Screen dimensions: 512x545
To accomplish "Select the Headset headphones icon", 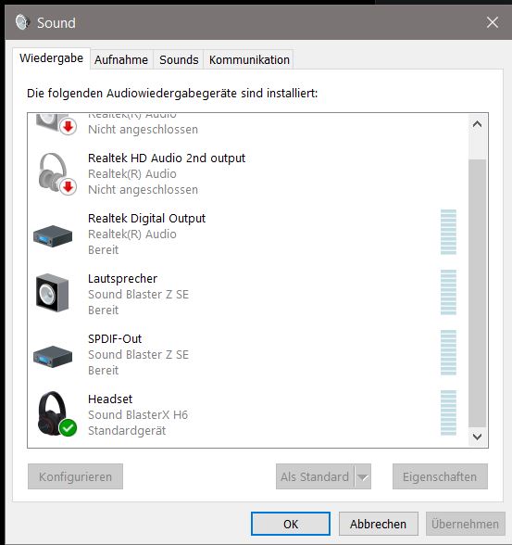I will pos(52,413).
